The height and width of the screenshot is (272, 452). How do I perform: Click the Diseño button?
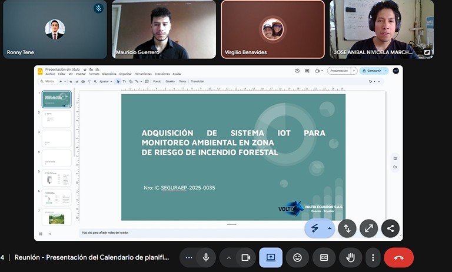pos(170,82)
